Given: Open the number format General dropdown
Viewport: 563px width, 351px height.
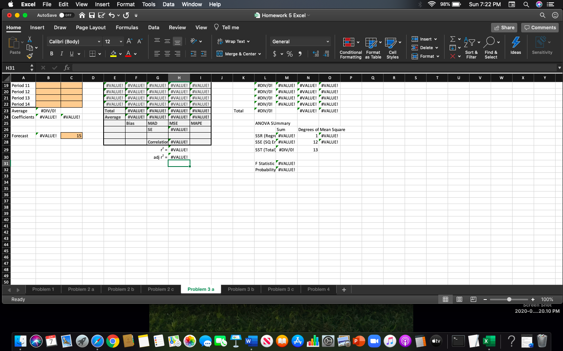Looking at the screenshot, I should 300,41.
